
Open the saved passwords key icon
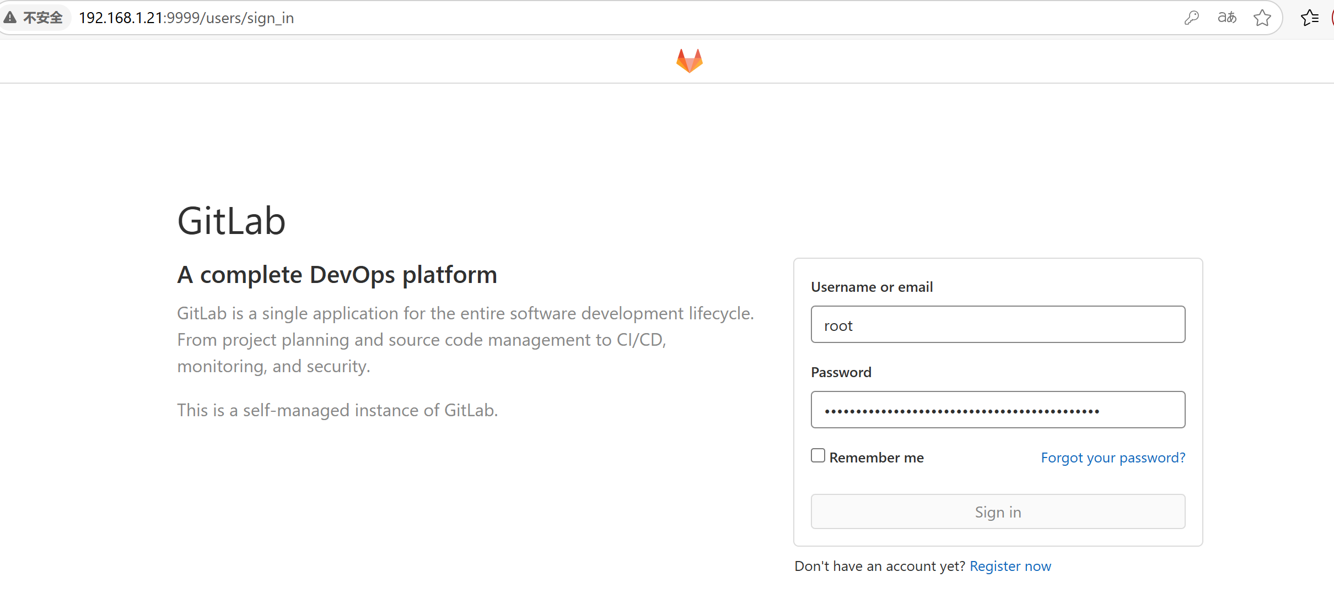click(x=1191, y=18)
